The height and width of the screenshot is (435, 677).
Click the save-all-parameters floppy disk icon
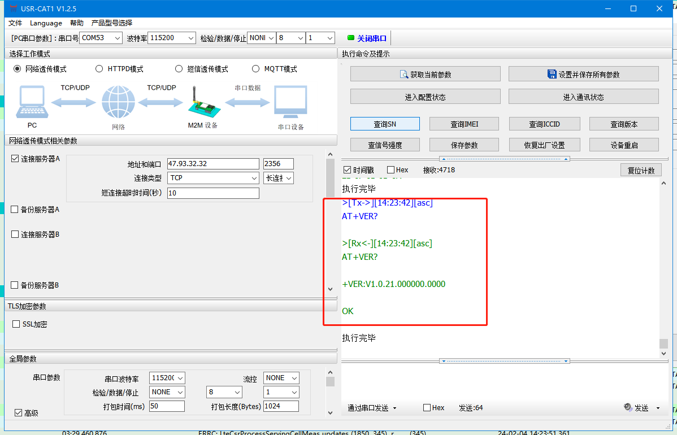click(x=552, y=74)
